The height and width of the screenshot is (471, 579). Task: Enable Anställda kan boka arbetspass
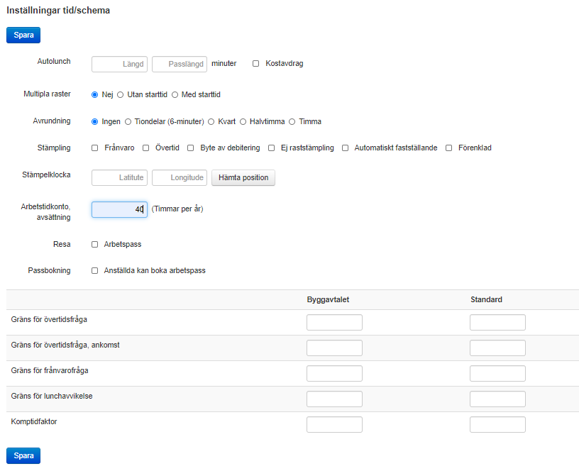click(x=95, y=270)
